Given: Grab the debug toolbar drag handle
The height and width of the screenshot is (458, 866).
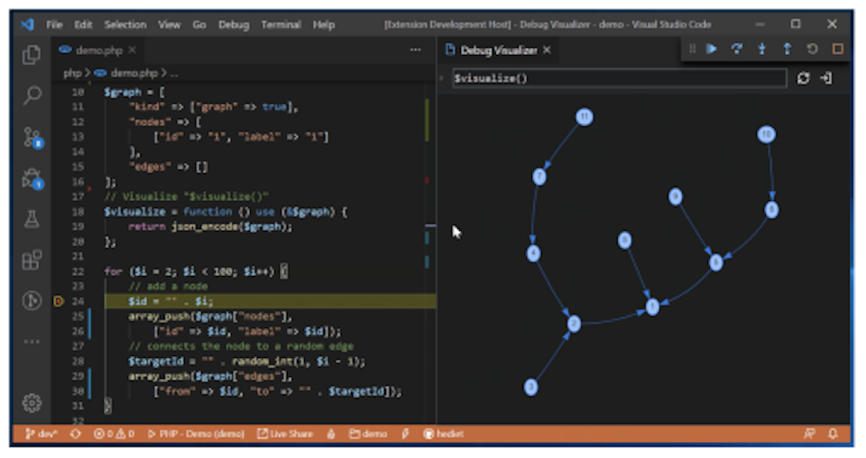Looking at the screenshot, I should point(692,49).
